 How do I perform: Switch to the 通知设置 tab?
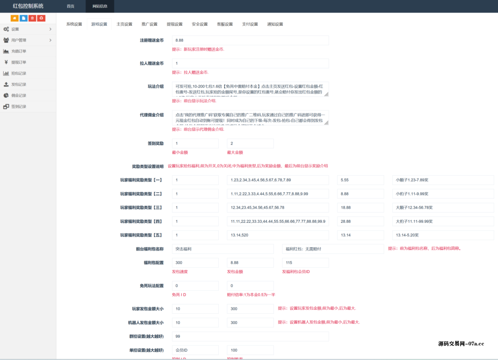pos(275,24)
